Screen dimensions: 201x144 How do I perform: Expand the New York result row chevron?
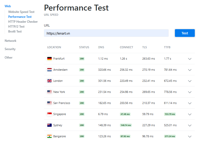coord(190,92)
